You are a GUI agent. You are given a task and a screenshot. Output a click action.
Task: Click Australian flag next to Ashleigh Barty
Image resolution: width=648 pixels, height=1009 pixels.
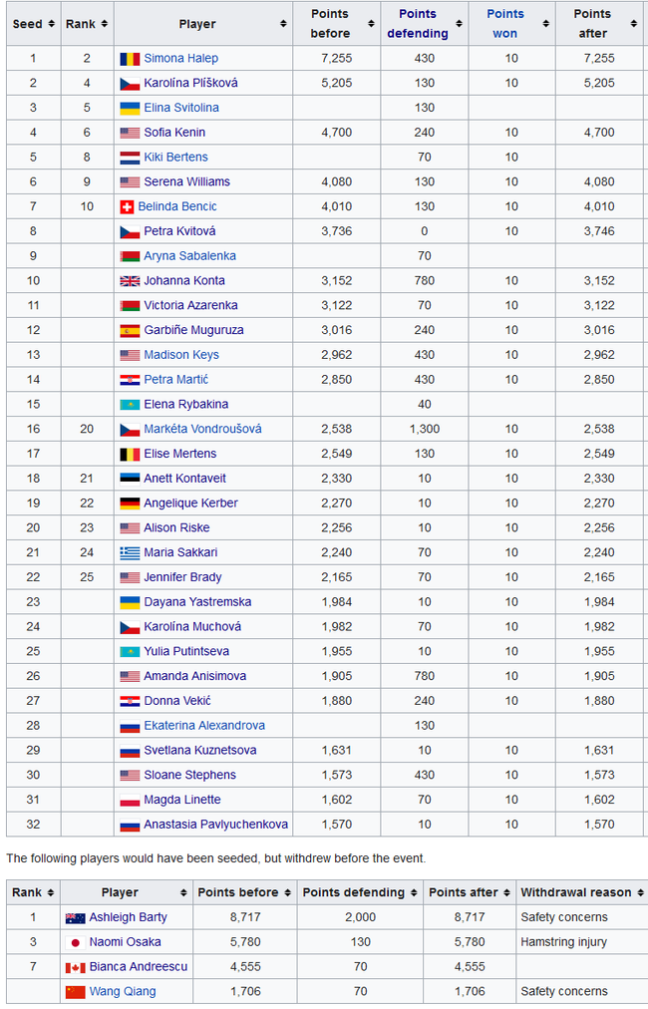tap(76, 918)
